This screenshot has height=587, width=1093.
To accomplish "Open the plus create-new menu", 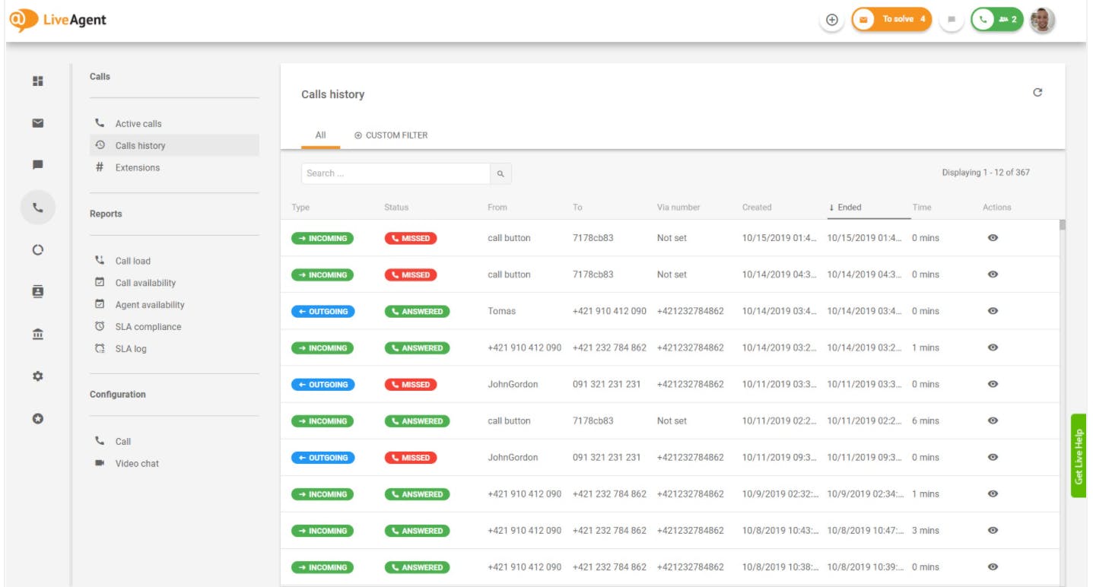I will click(x=831, y=20).
